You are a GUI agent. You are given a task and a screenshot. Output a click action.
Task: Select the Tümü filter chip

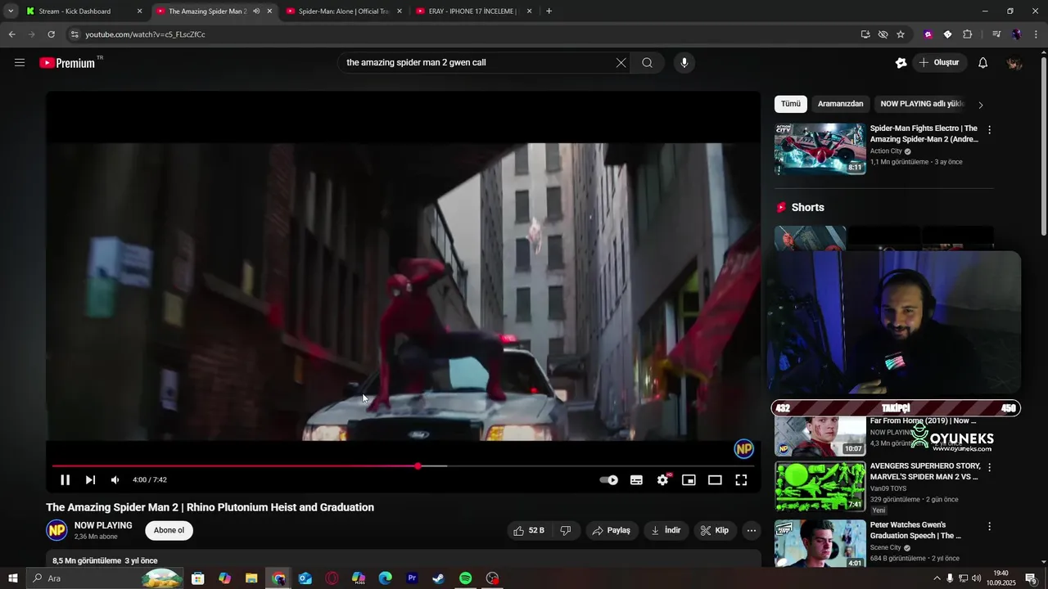click(791, 104)
